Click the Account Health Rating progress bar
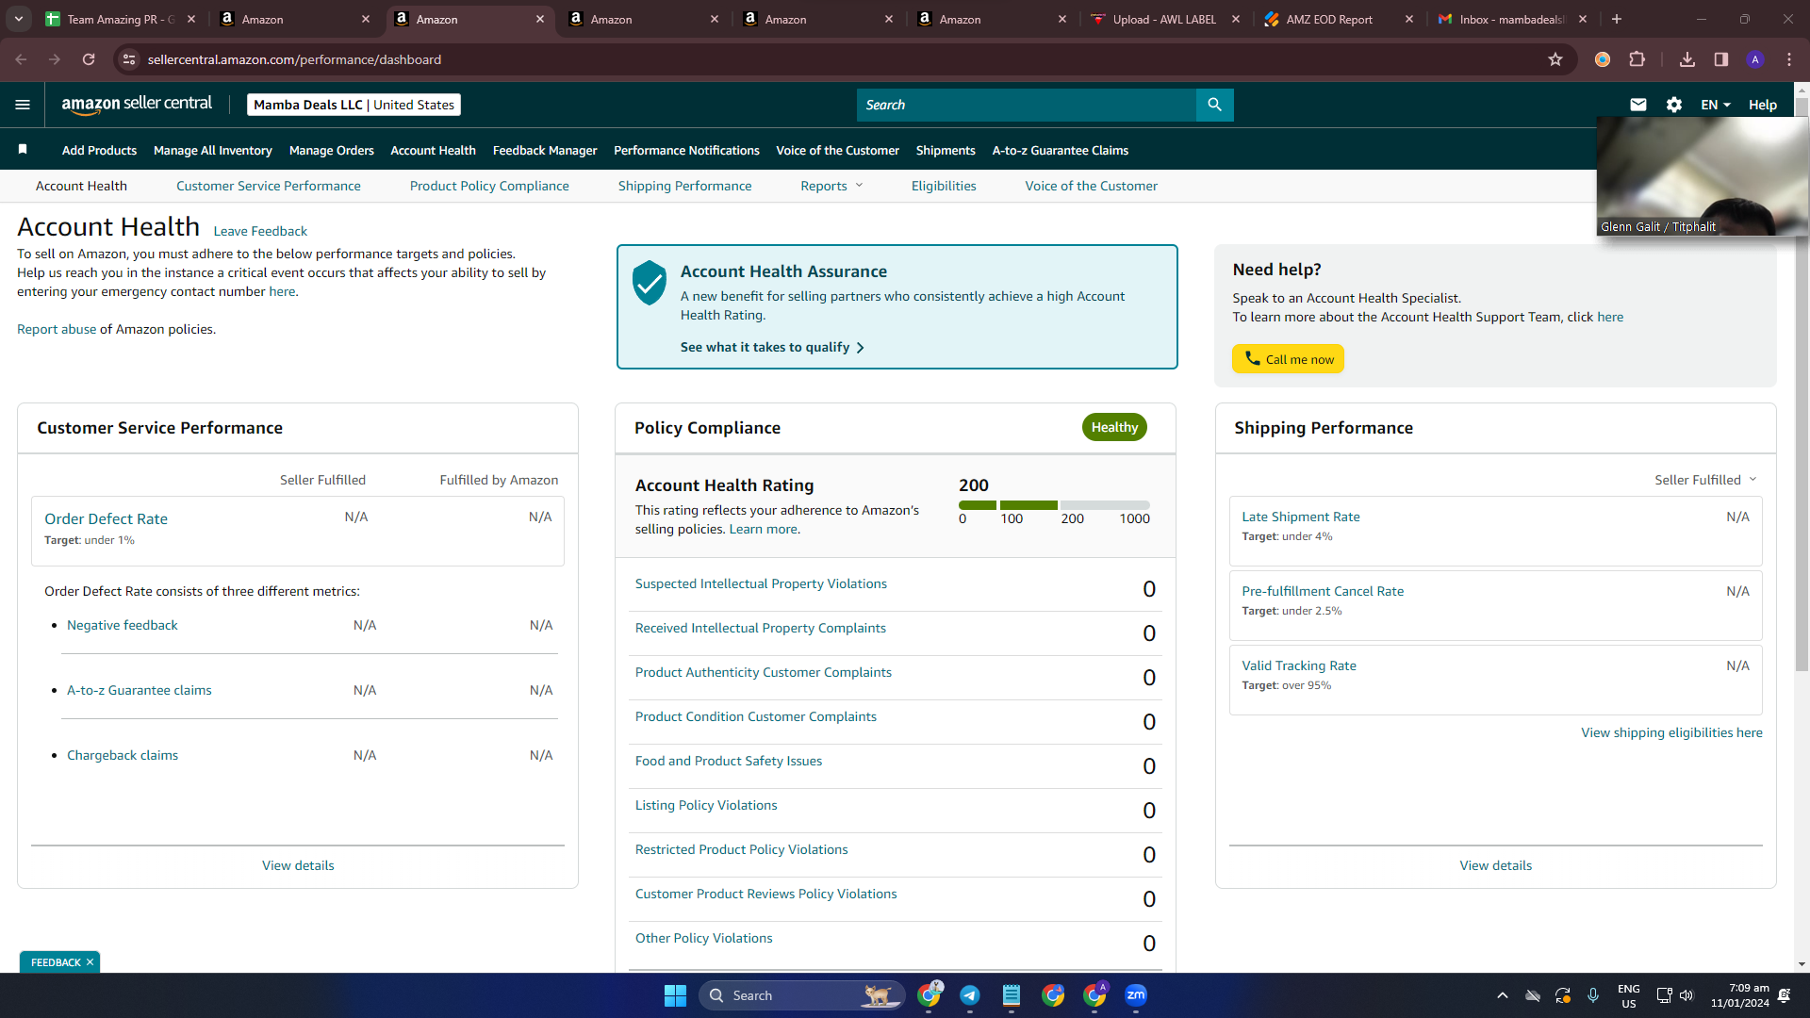The image size is (1810, 1018). [1054, 505]
